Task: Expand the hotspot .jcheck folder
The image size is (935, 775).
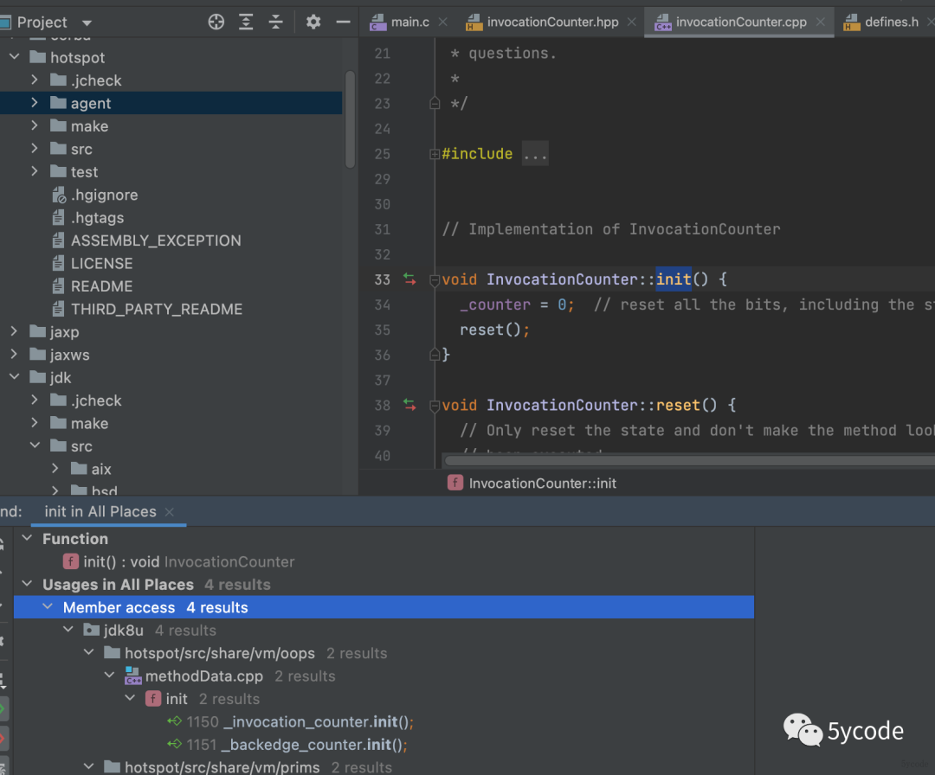Action: point(35,80)
